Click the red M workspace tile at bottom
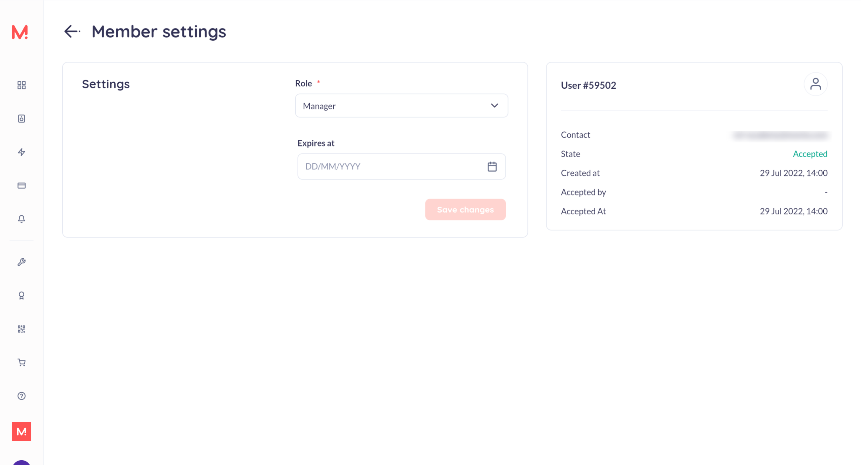Image resolution: width=861 pixels, height=465 pixels. [22, 431]
